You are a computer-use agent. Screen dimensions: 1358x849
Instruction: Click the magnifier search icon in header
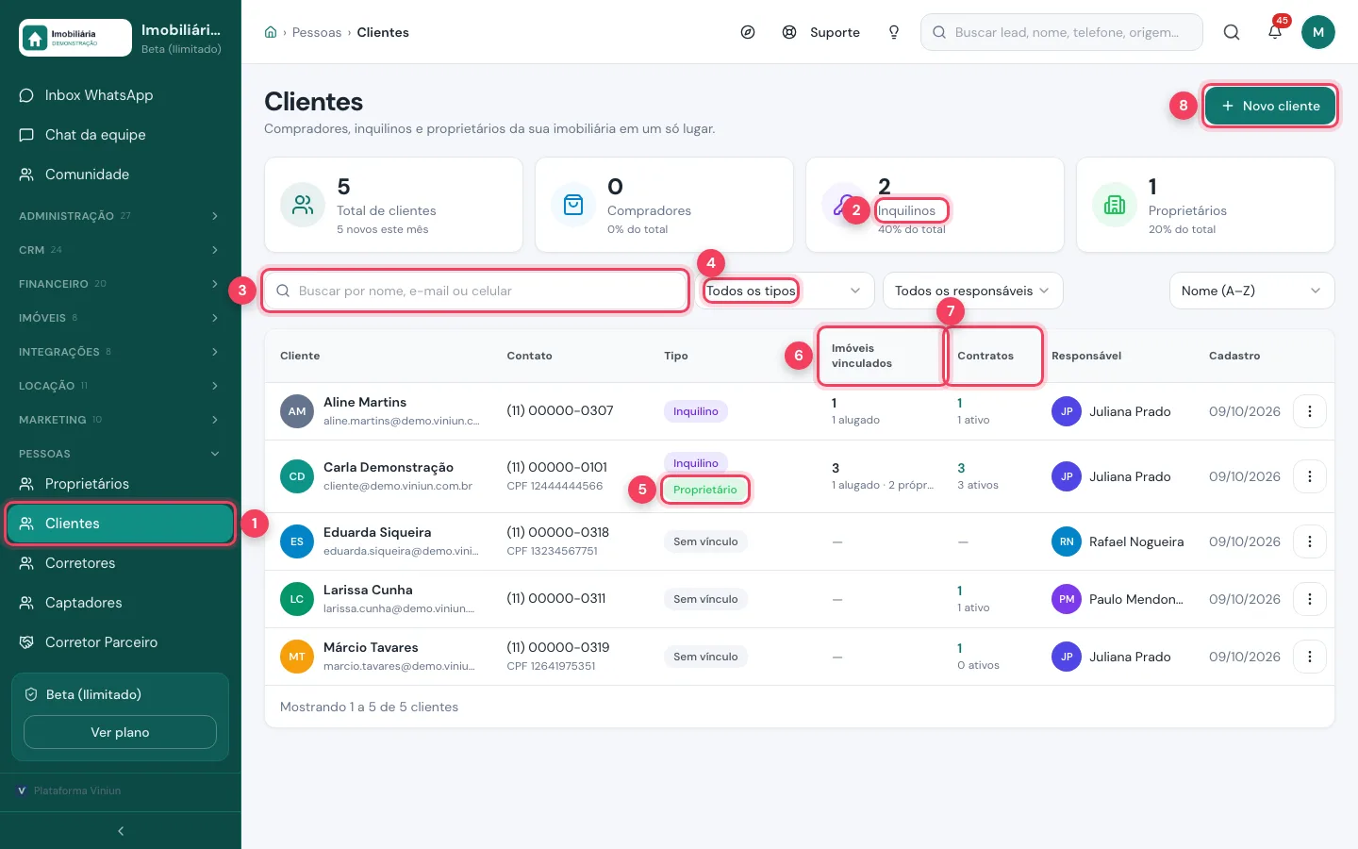tap(1232, 32)
